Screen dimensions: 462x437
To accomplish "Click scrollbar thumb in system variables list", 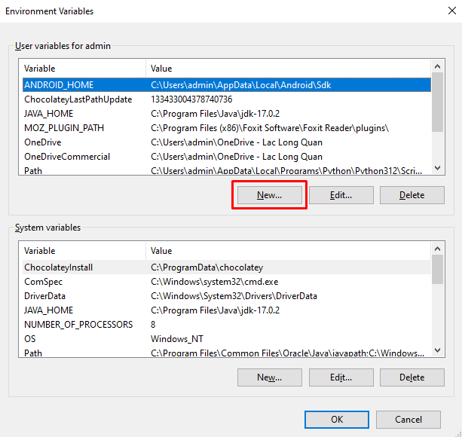I will [x=438, y=270].
